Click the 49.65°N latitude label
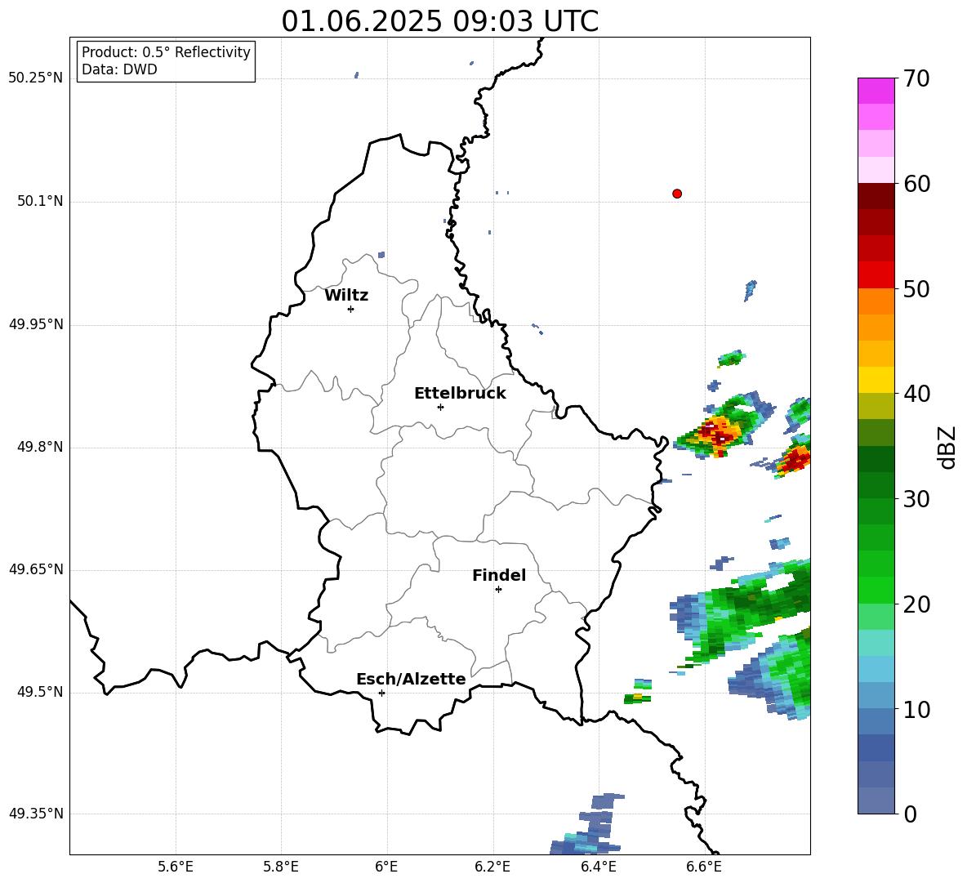The width and height of the screenshot is (967, 883). click(x=36, y=569)
